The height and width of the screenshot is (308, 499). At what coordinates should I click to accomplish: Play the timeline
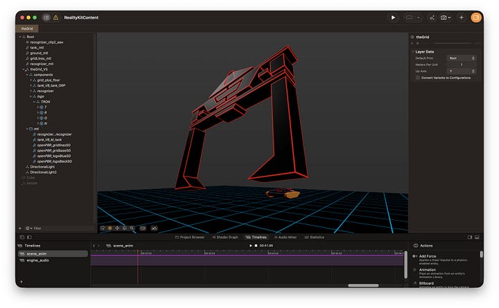(251, 246)
